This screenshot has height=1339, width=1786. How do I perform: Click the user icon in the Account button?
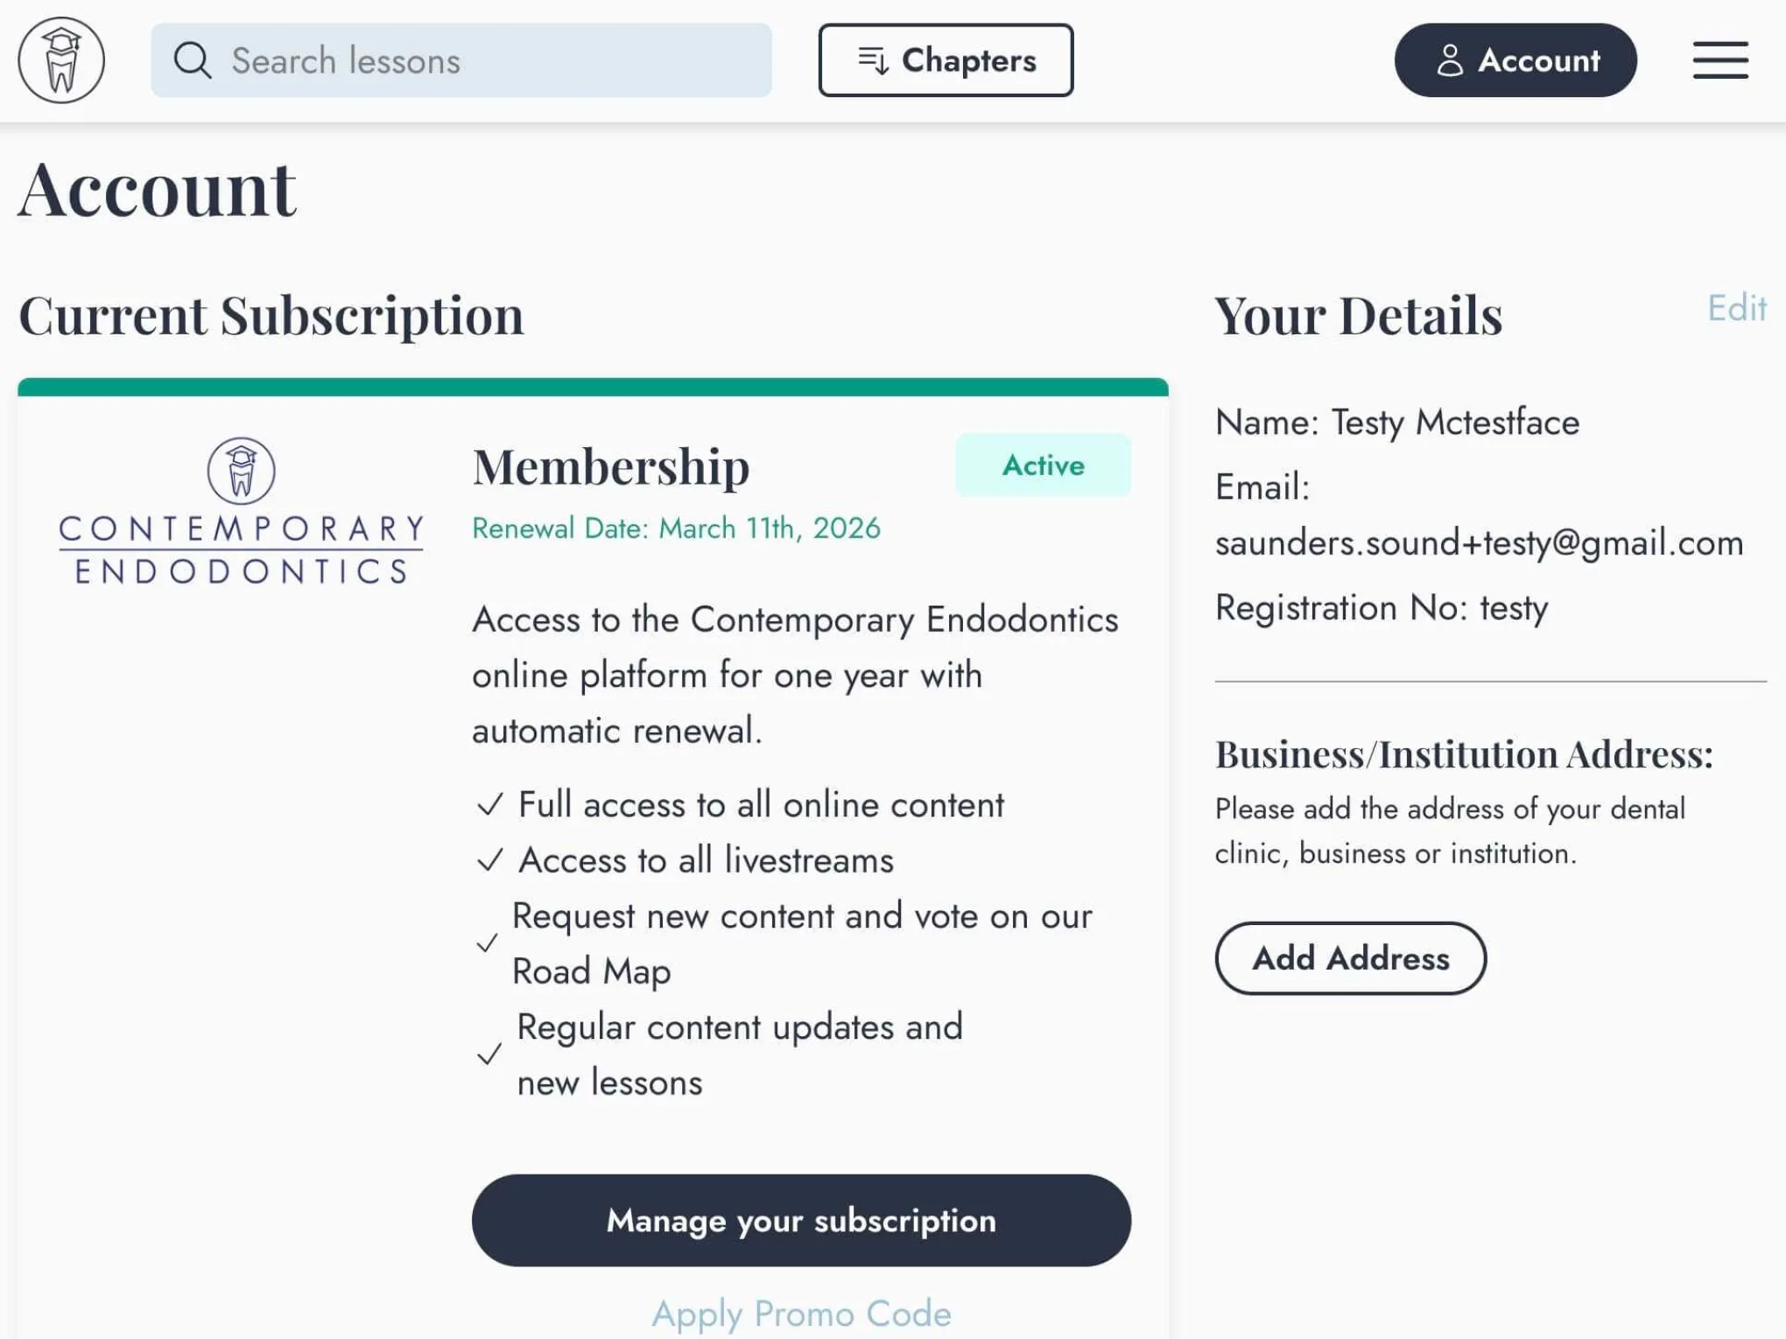point(1449,60)
